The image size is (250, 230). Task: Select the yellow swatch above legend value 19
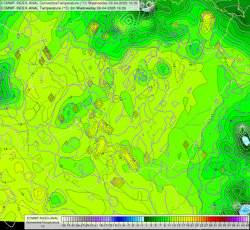click(x=187, y=219)
